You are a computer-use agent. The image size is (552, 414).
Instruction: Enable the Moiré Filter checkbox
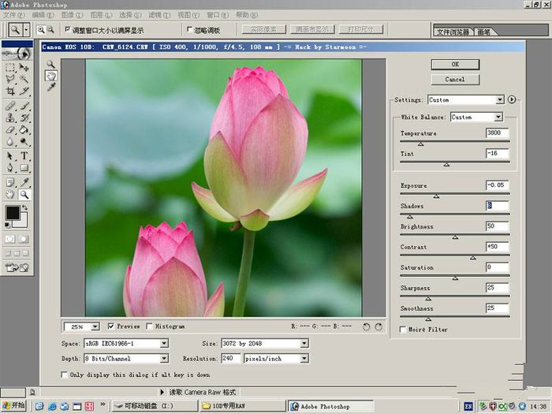(x=403, y=330)
